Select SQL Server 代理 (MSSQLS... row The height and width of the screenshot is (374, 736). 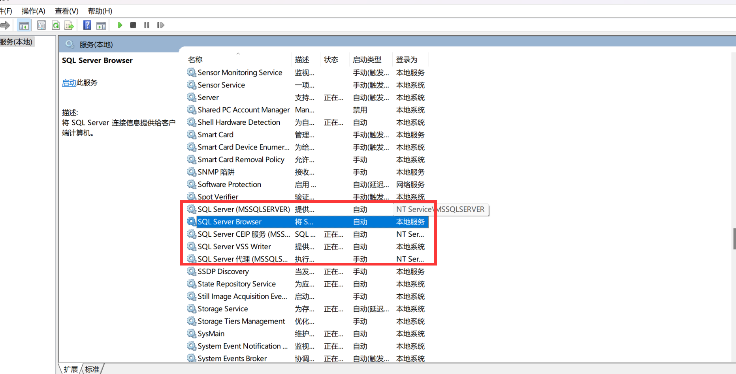(307, 259)
